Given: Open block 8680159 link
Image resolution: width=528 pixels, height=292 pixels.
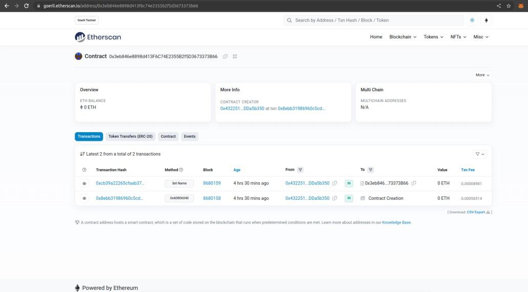Looking at the screenshot, I should pos(212,183).
